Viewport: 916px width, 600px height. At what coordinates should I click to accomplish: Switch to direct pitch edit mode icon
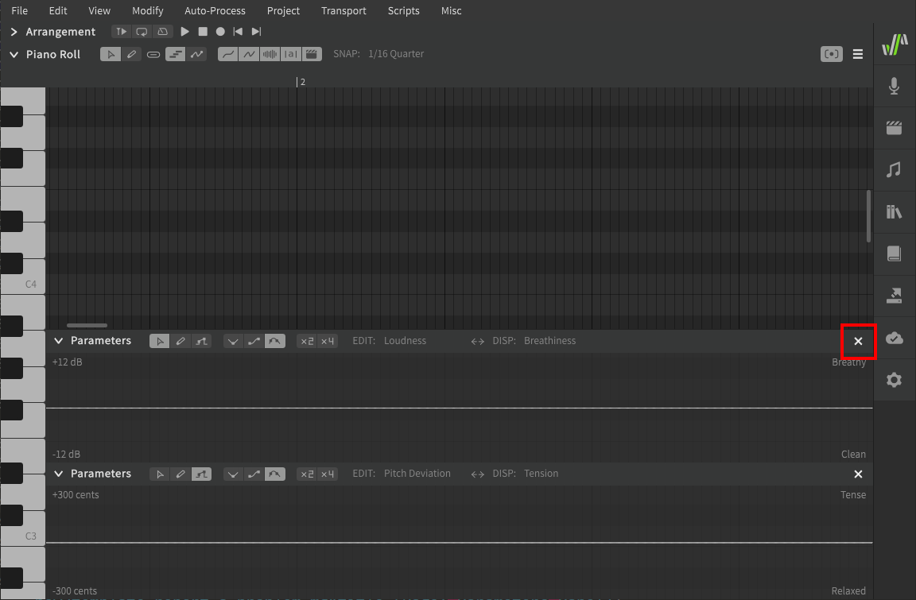[197, 54]
